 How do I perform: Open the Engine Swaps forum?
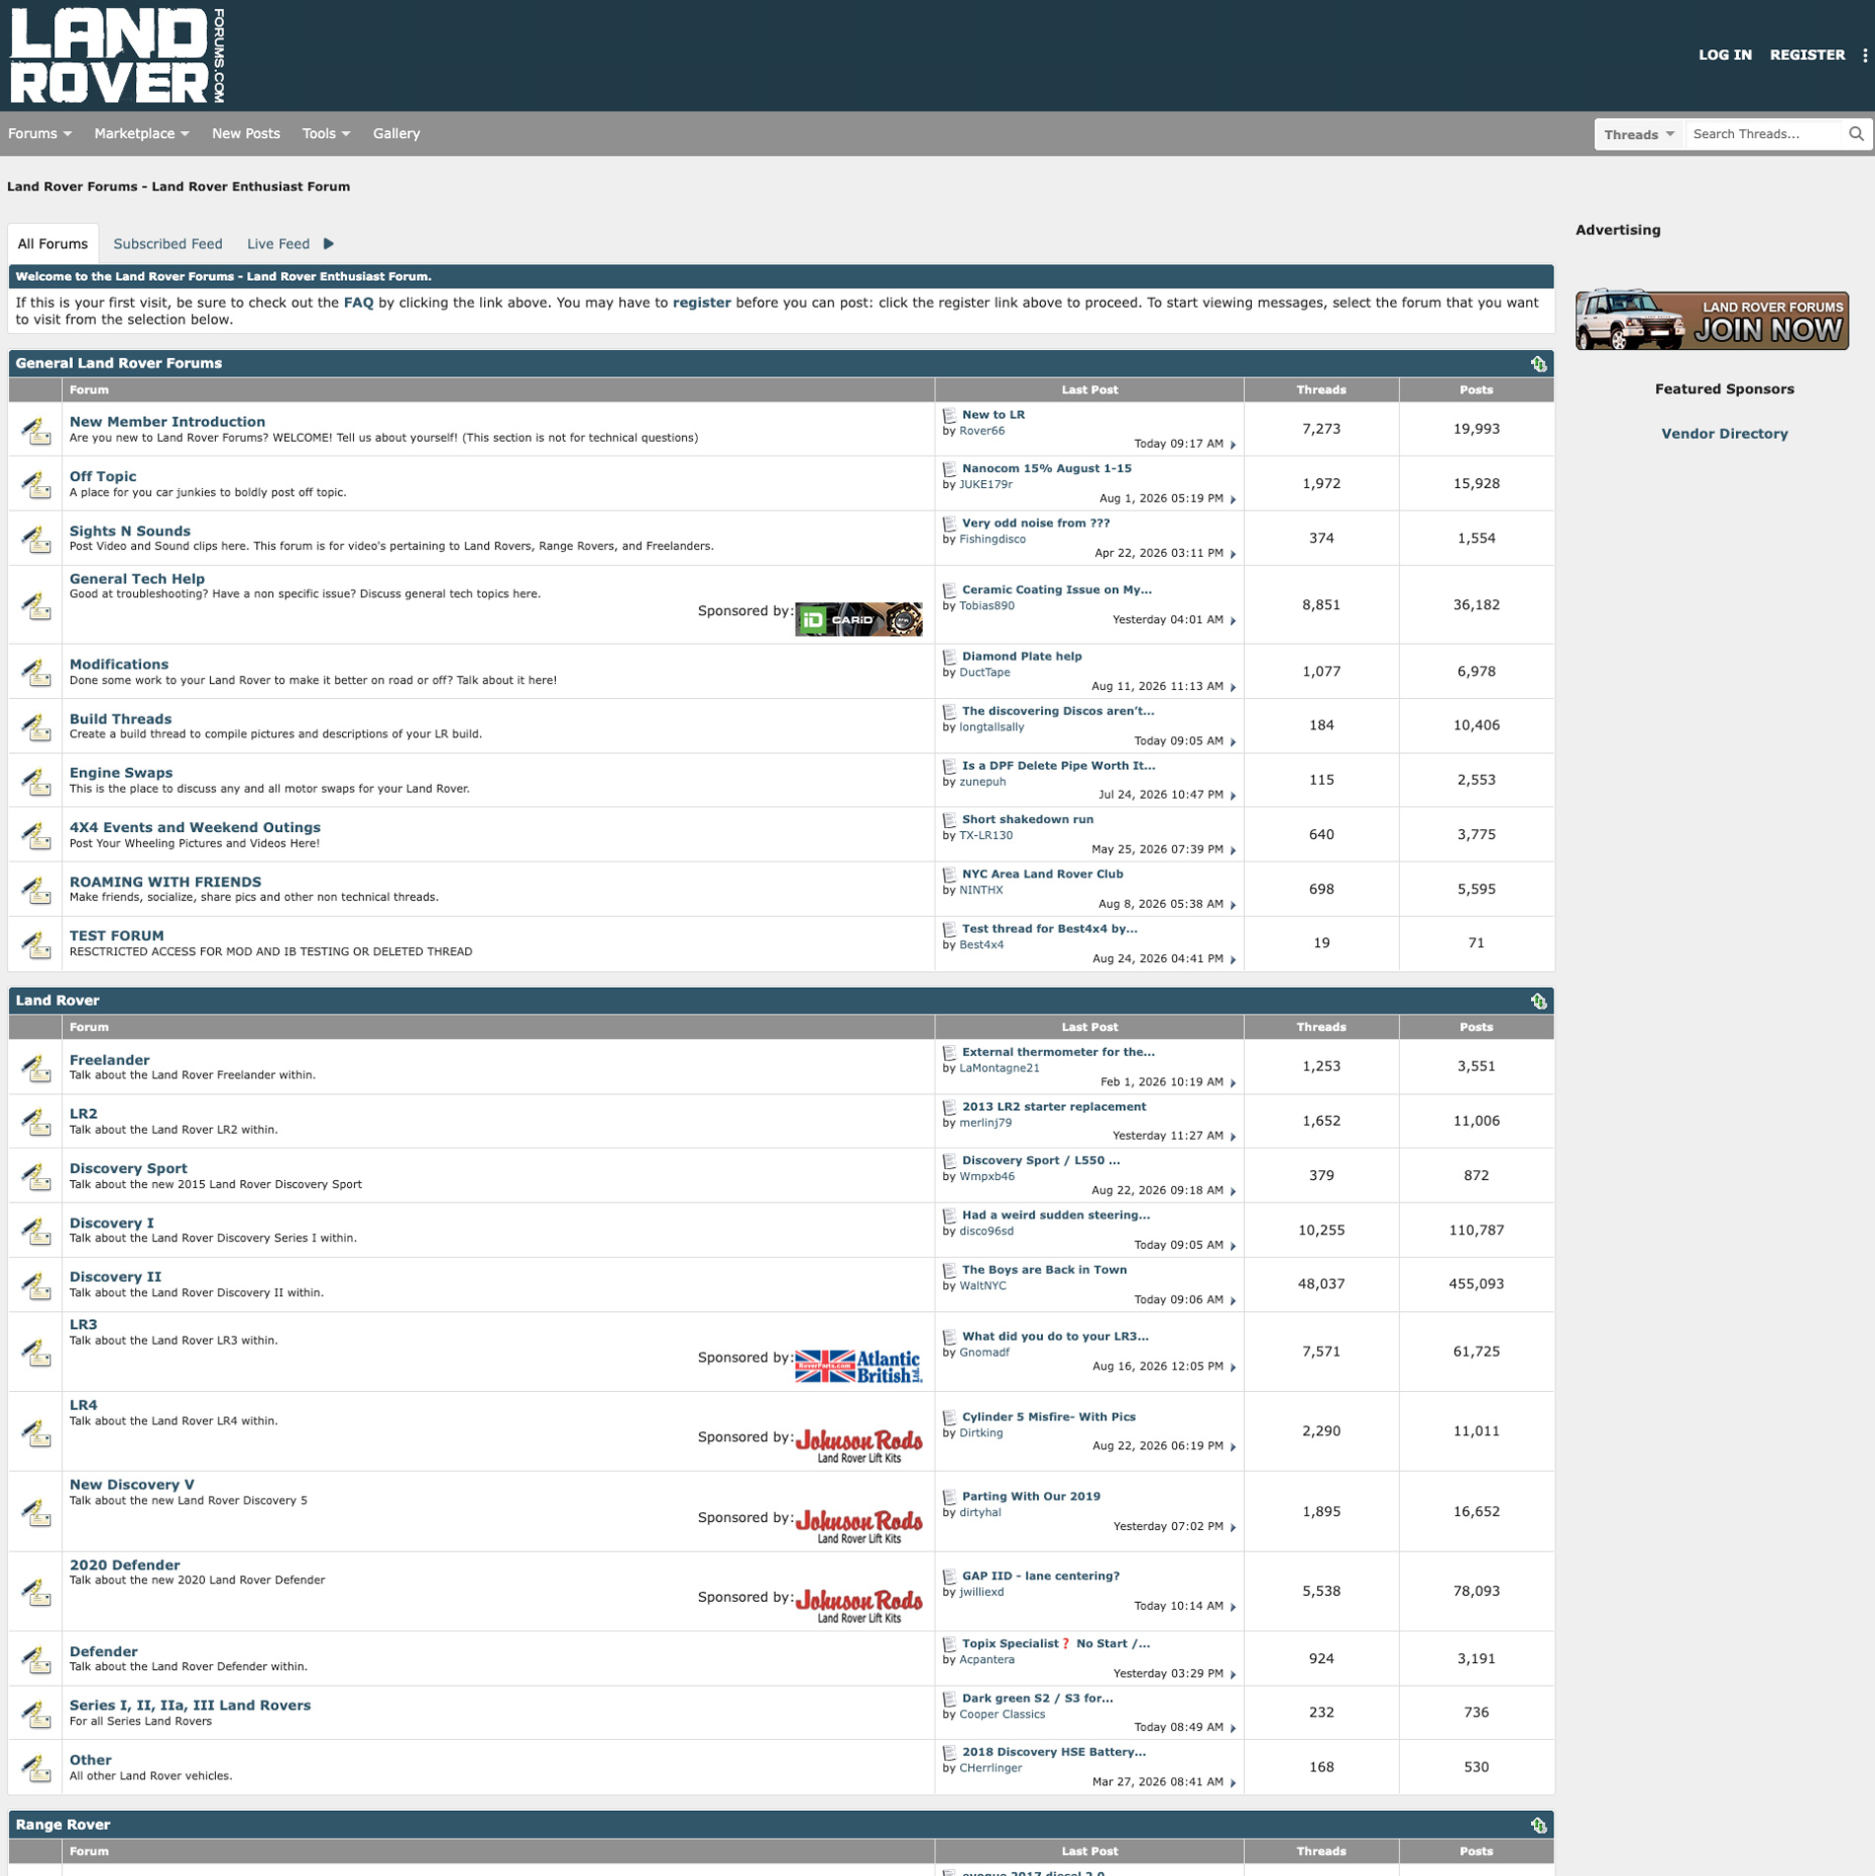click(121, 773)
